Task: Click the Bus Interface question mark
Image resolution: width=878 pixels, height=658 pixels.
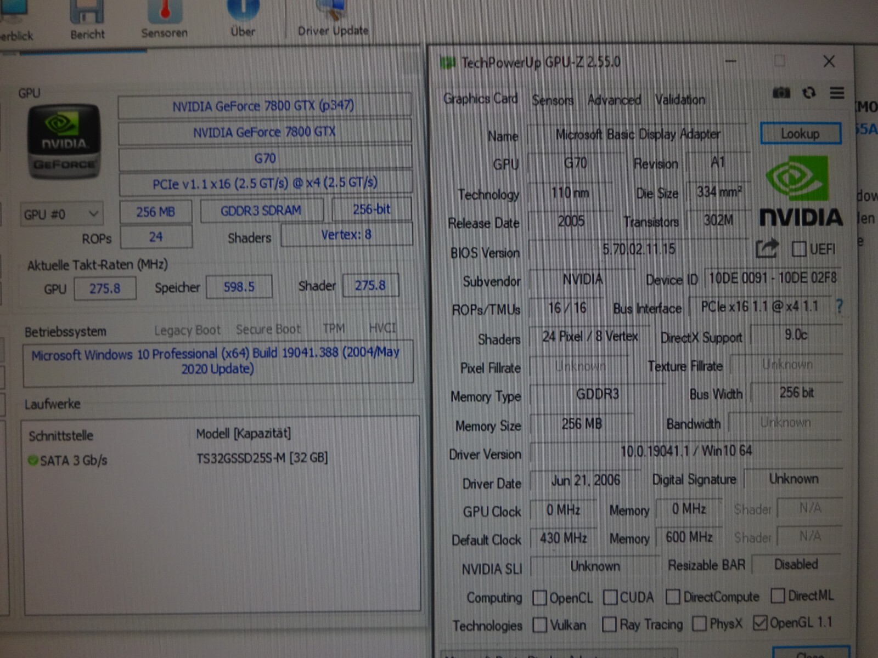Action: click(x=838, y=306)
